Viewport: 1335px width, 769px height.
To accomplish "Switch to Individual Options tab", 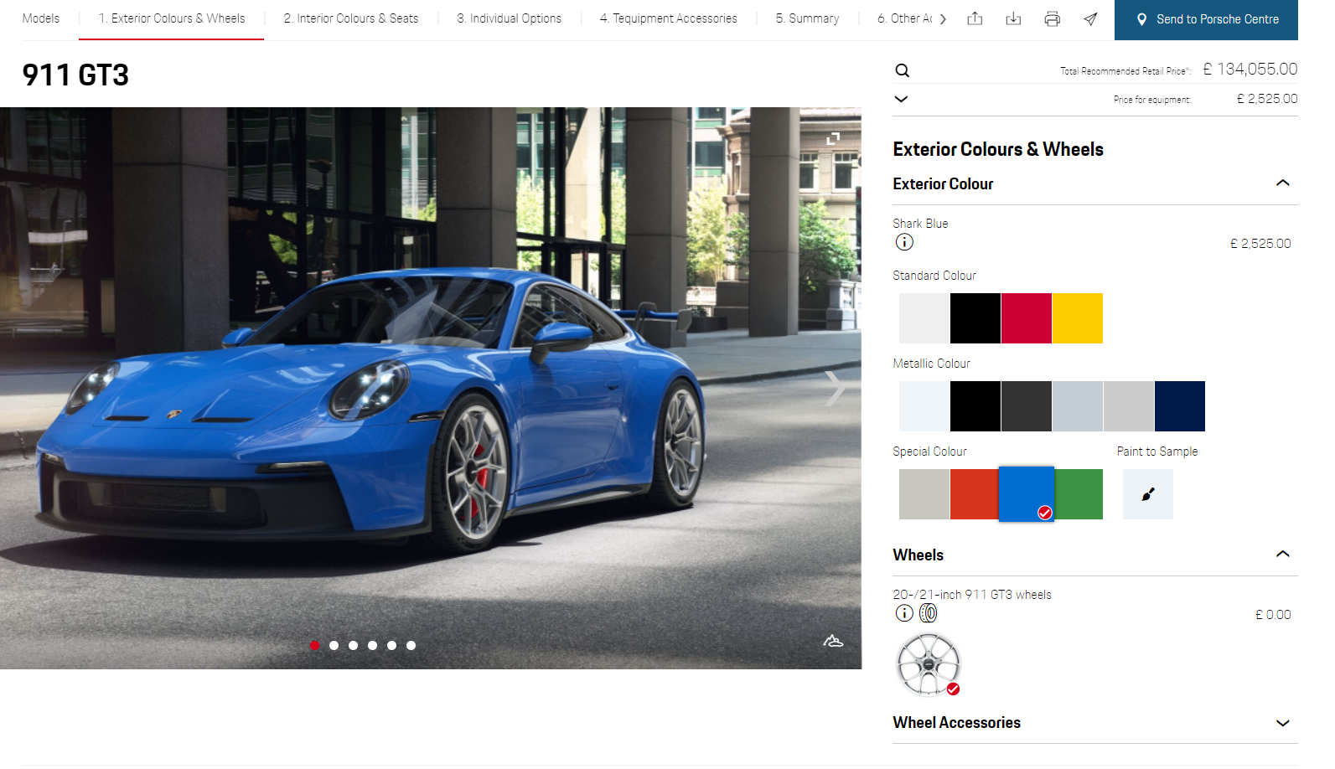I will click(509, 18).
